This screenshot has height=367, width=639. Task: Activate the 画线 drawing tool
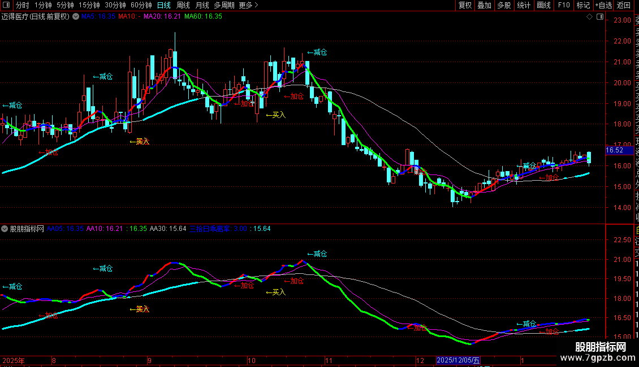click(543, 5)
